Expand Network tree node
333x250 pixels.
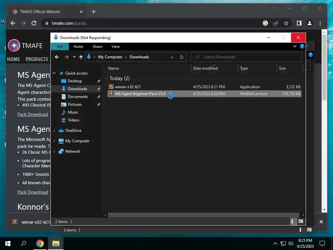[x=54, y=151]
